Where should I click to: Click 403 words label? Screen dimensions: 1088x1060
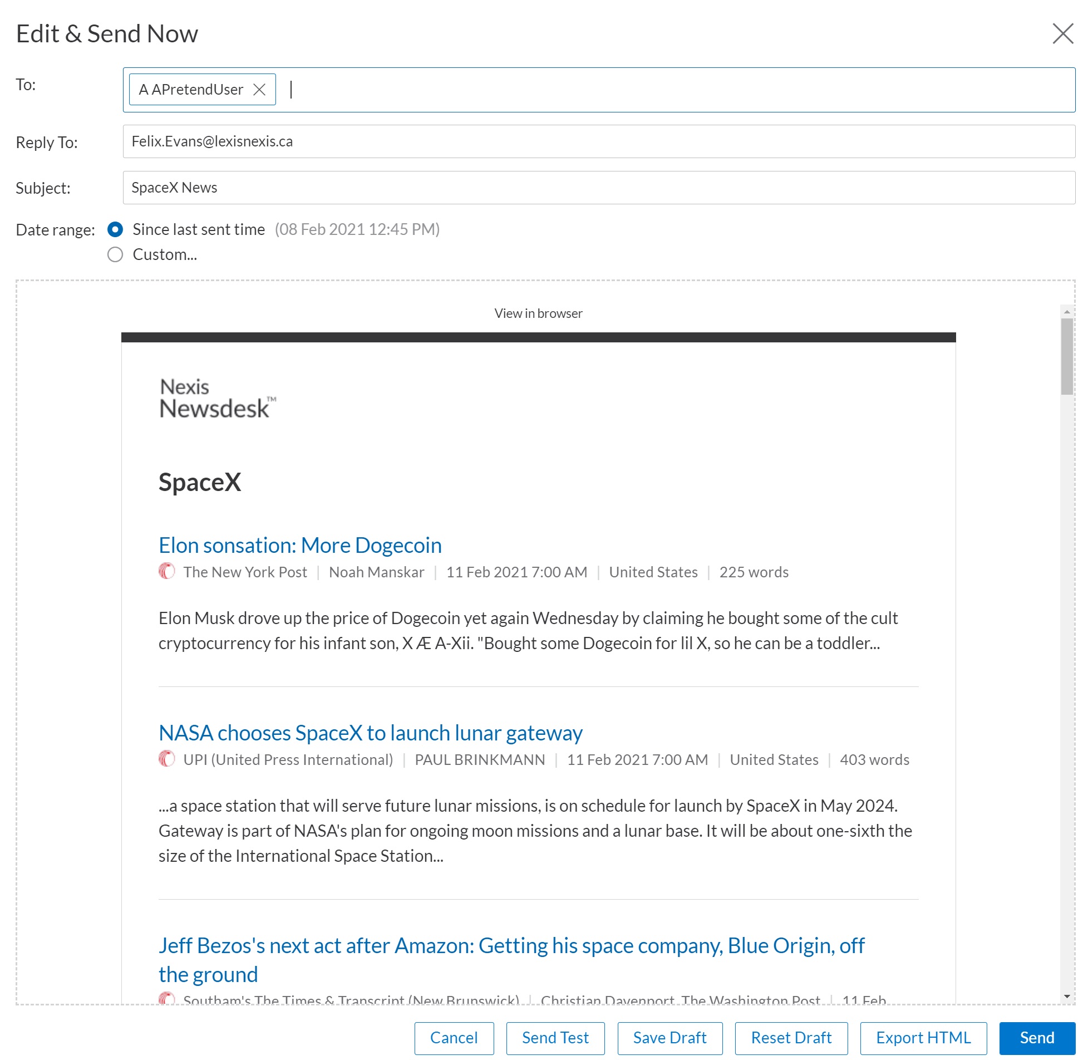click(x=874, y=759)
